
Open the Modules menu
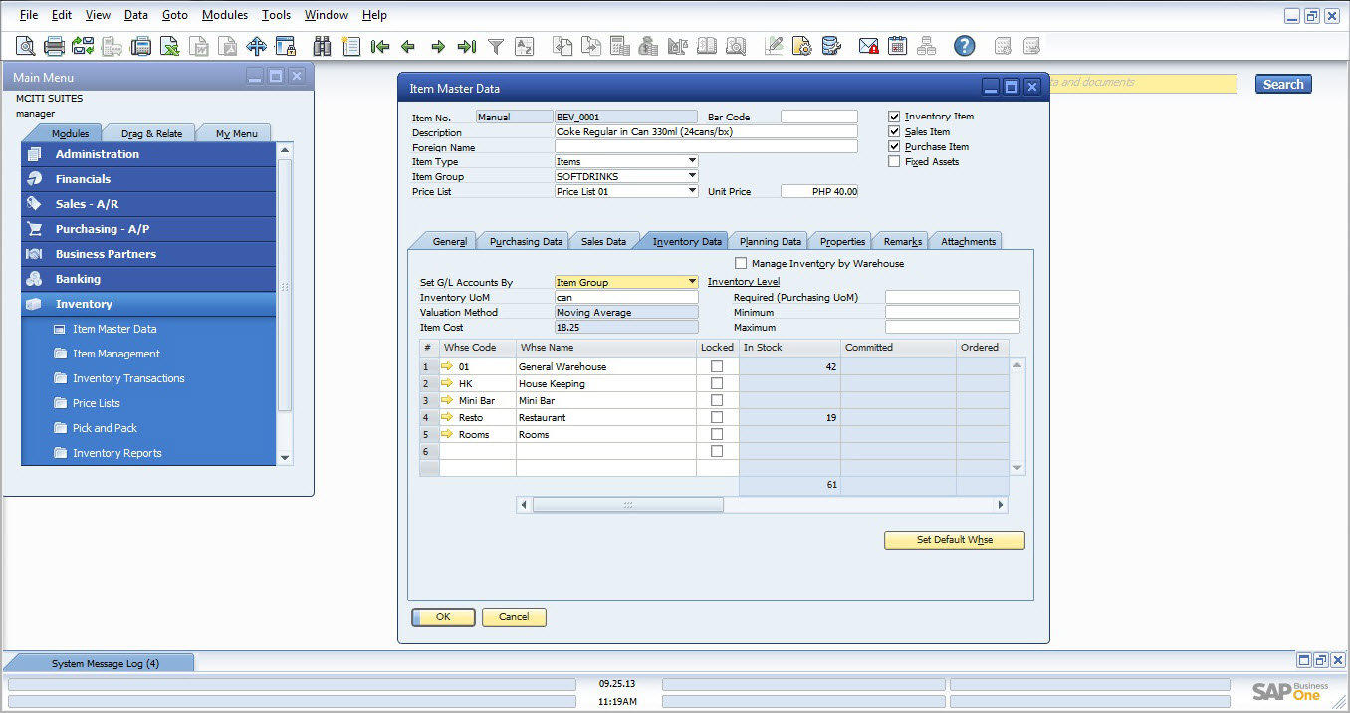(x=225, y=15)
